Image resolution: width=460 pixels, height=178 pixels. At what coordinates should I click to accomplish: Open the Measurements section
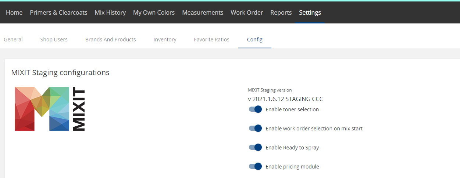(203, 12)
